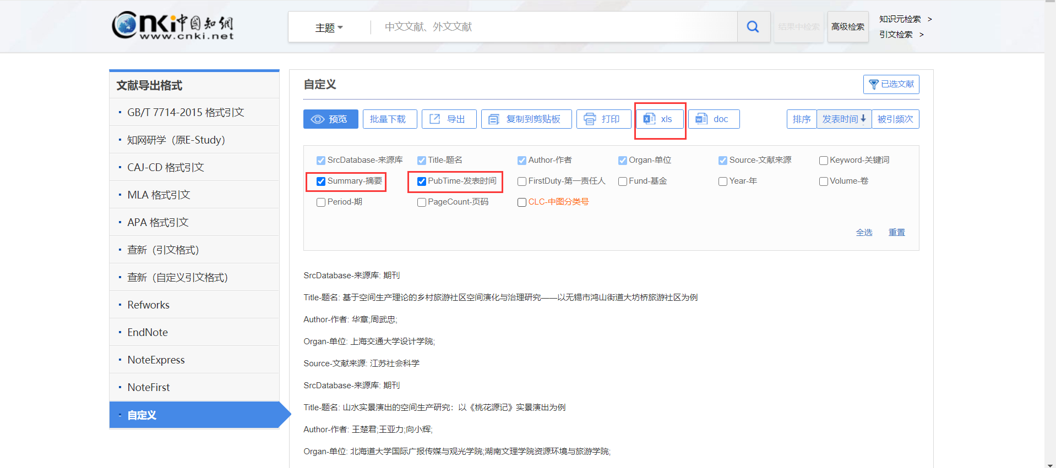Click the 结果中检索 button

(x=799, y=26)
